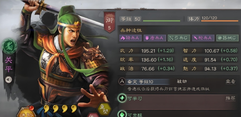The image size is (241, 117).
Task: Choose the 枪兵A troop aptitude tag
Action: pos(203,38)
